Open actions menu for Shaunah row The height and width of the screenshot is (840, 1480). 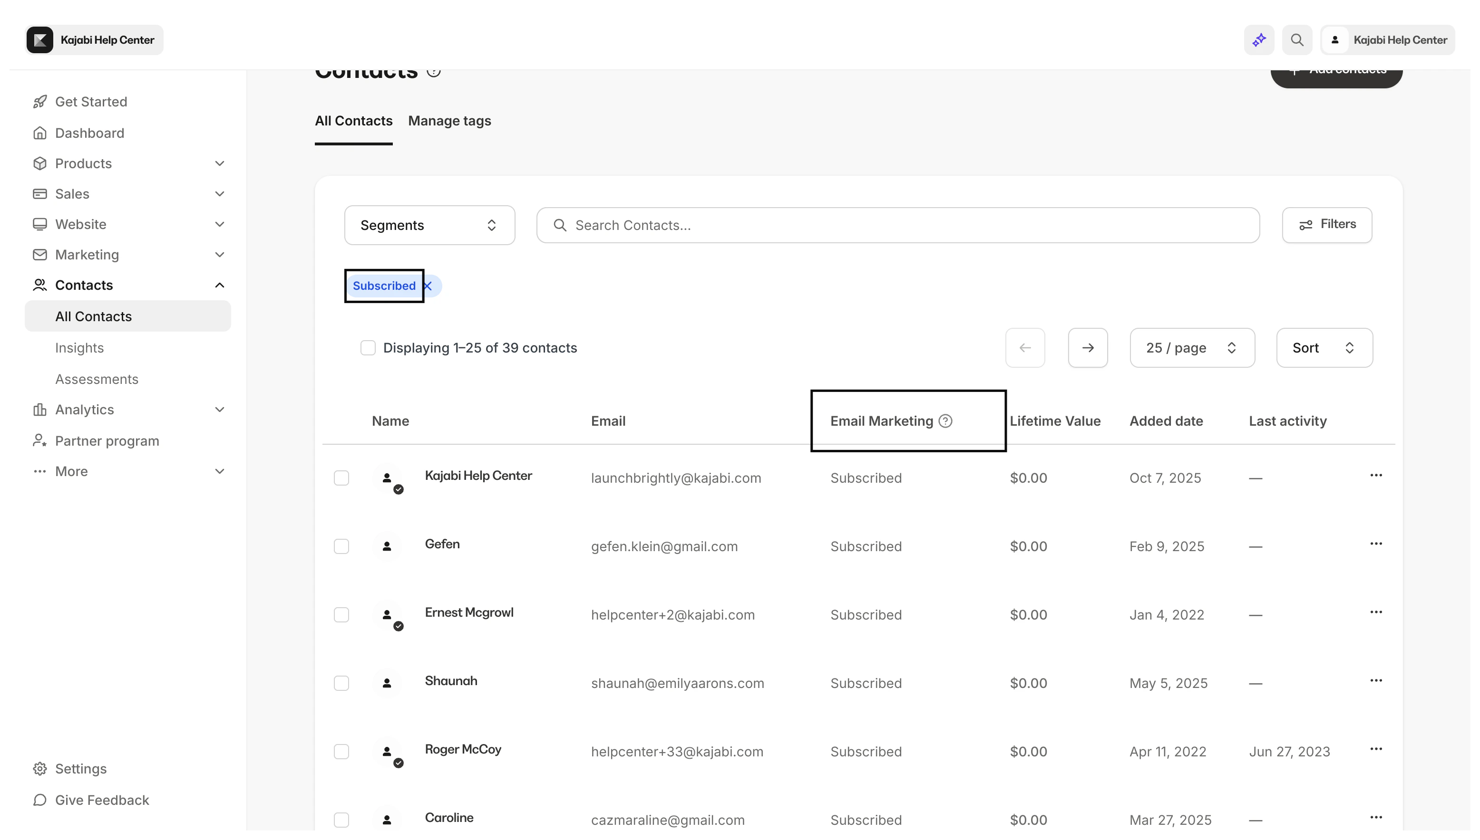(1375, 681)
